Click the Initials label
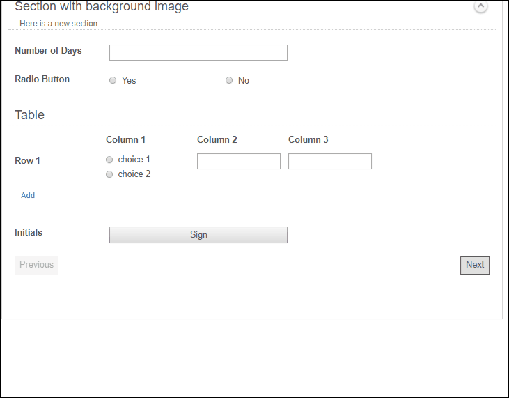The width and height of the screenshot is (509, 398). point(29,233)
